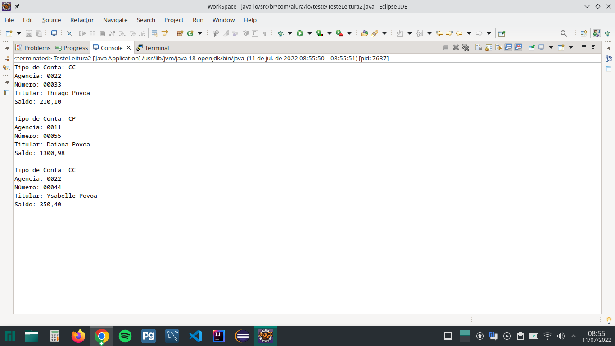Click the Run with Coverage icon

[319, 33]
